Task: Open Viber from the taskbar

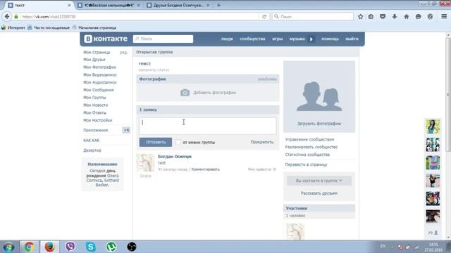Action: (x=70, y=247)
